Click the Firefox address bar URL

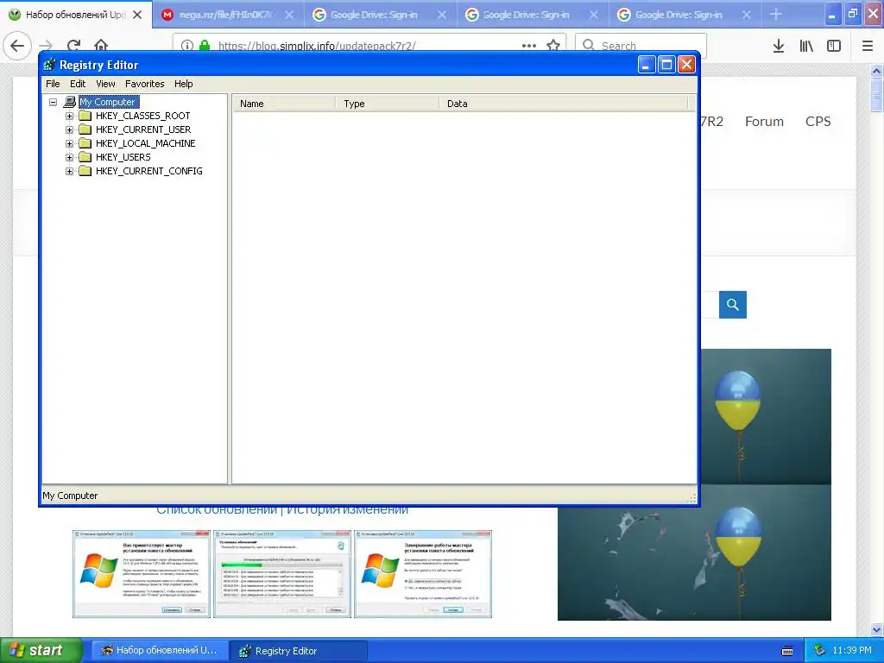pos(317,46)
